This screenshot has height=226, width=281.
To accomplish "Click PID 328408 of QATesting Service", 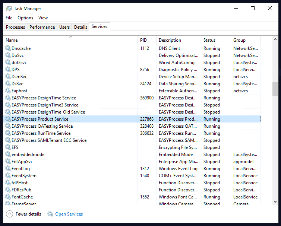I will pos(147,126).
